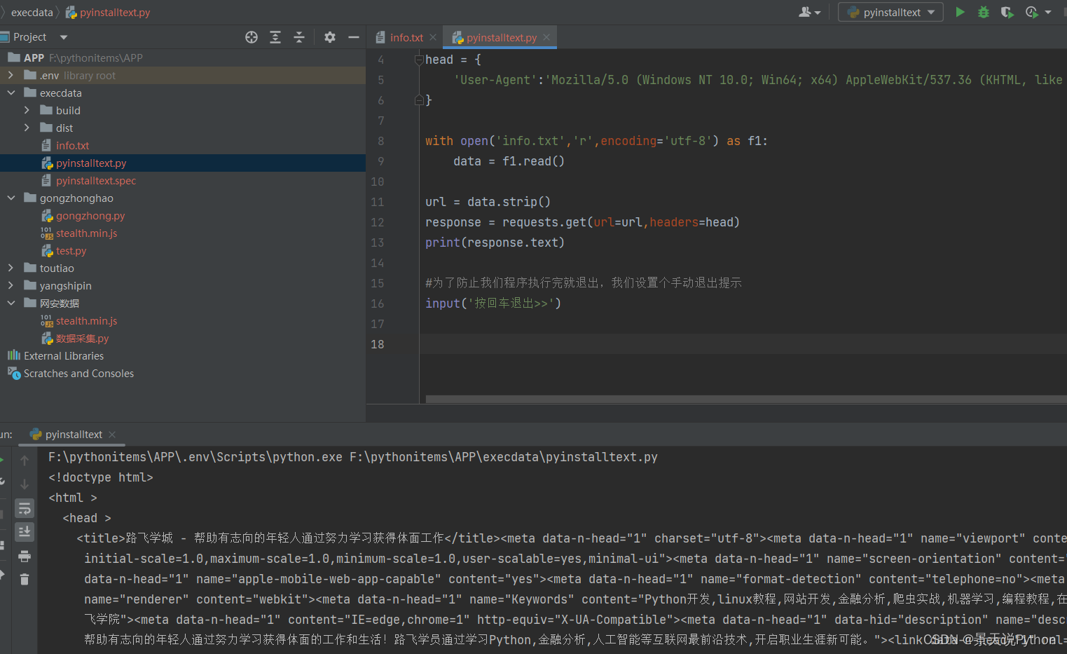The height and width of the screenshot is (654, 1067).
Task: Jump down the stack trace in Run panel
Action: click(25, 484)
